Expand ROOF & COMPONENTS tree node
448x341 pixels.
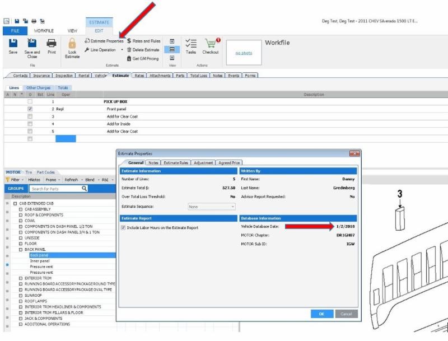click(x=21, y=215)
